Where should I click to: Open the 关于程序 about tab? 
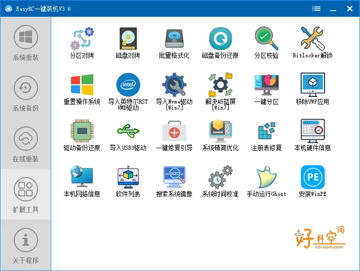[x=25, y=245]
